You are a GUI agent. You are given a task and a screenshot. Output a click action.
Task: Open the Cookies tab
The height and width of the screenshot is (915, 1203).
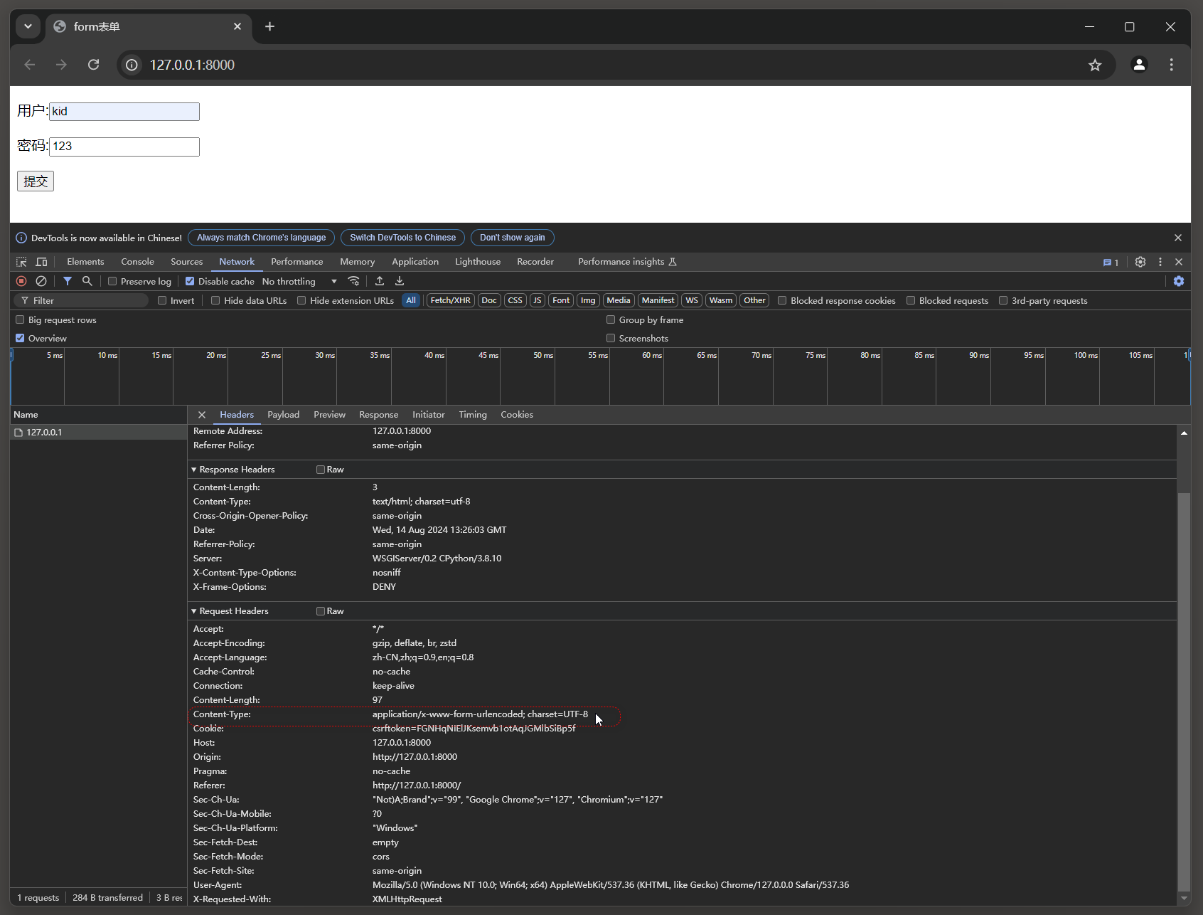coord(517,415)
